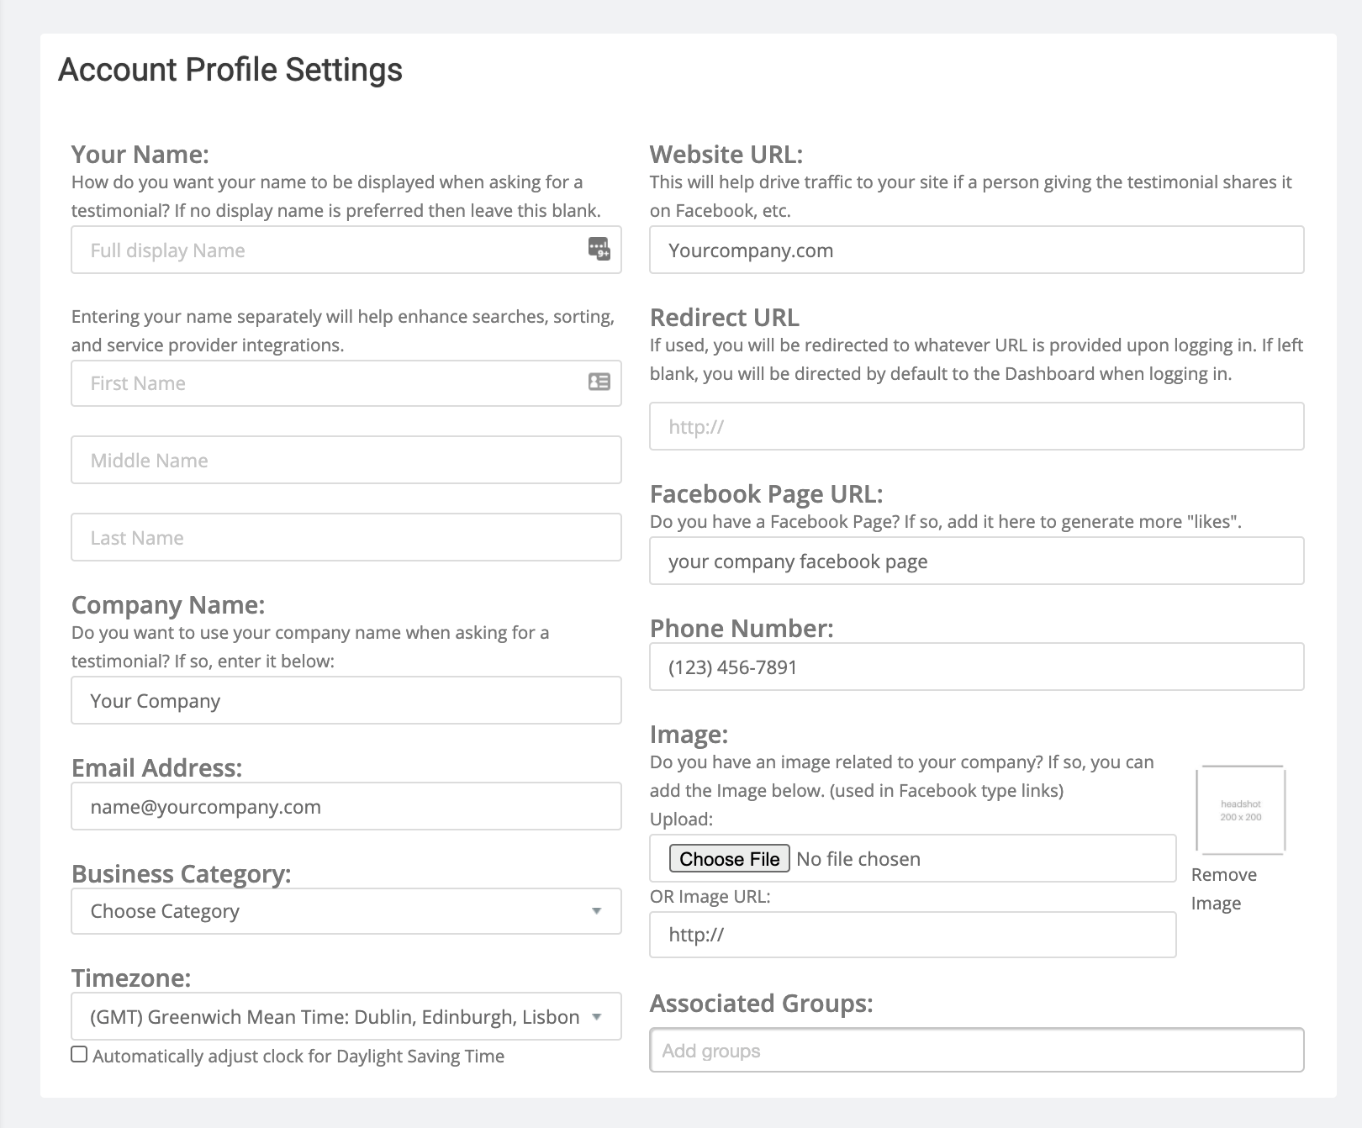
Task: Click the Phone Number field
Action: [976, 667]
